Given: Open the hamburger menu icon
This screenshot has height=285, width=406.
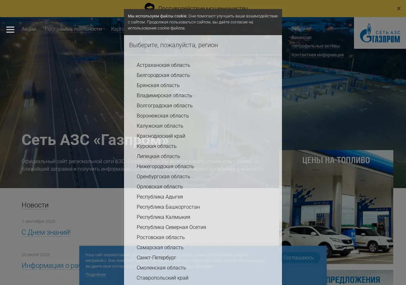Looking at the screenshot, I should click(10, 29).
